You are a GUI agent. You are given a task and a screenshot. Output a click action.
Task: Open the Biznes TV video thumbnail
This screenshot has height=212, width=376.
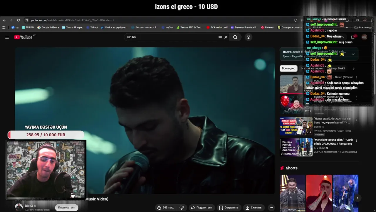(x=296, y=126)
